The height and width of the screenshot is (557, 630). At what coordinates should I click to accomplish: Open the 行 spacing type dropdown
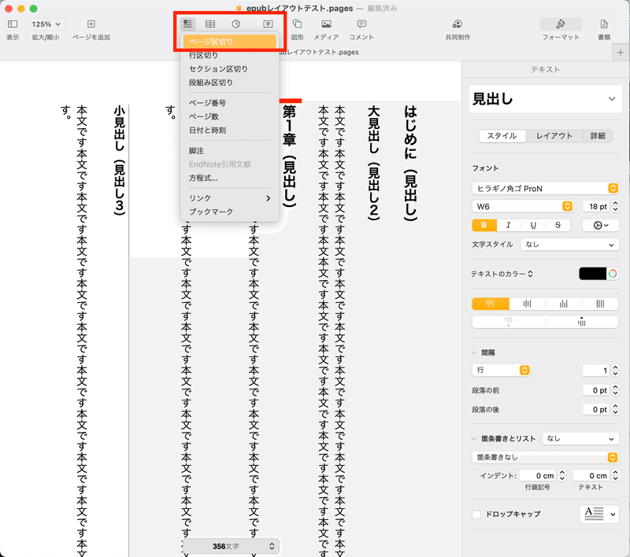(502, 370)
